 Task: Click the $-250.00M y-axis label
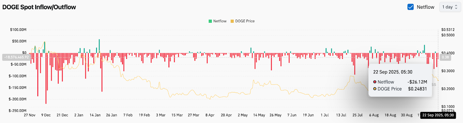pyautogui.click(x=18, y=111)
